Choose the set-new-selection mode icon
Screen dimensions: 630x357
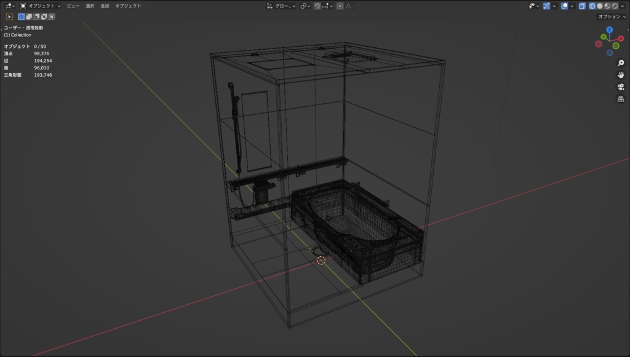(x=22, y=17)
